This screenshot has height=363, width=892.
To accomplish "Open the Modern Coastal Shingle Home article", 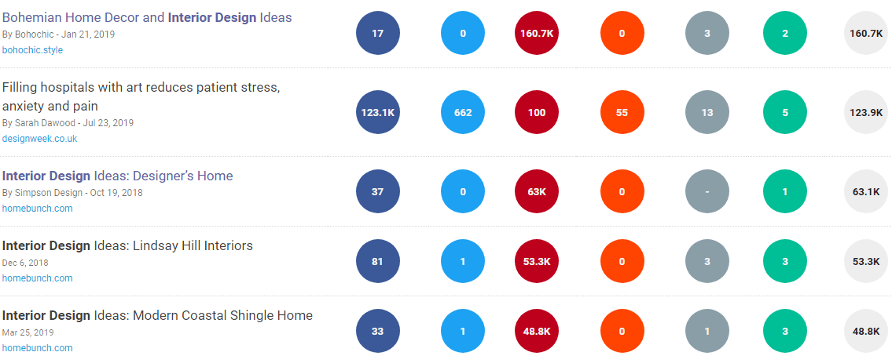I will [x=157, y=315].
